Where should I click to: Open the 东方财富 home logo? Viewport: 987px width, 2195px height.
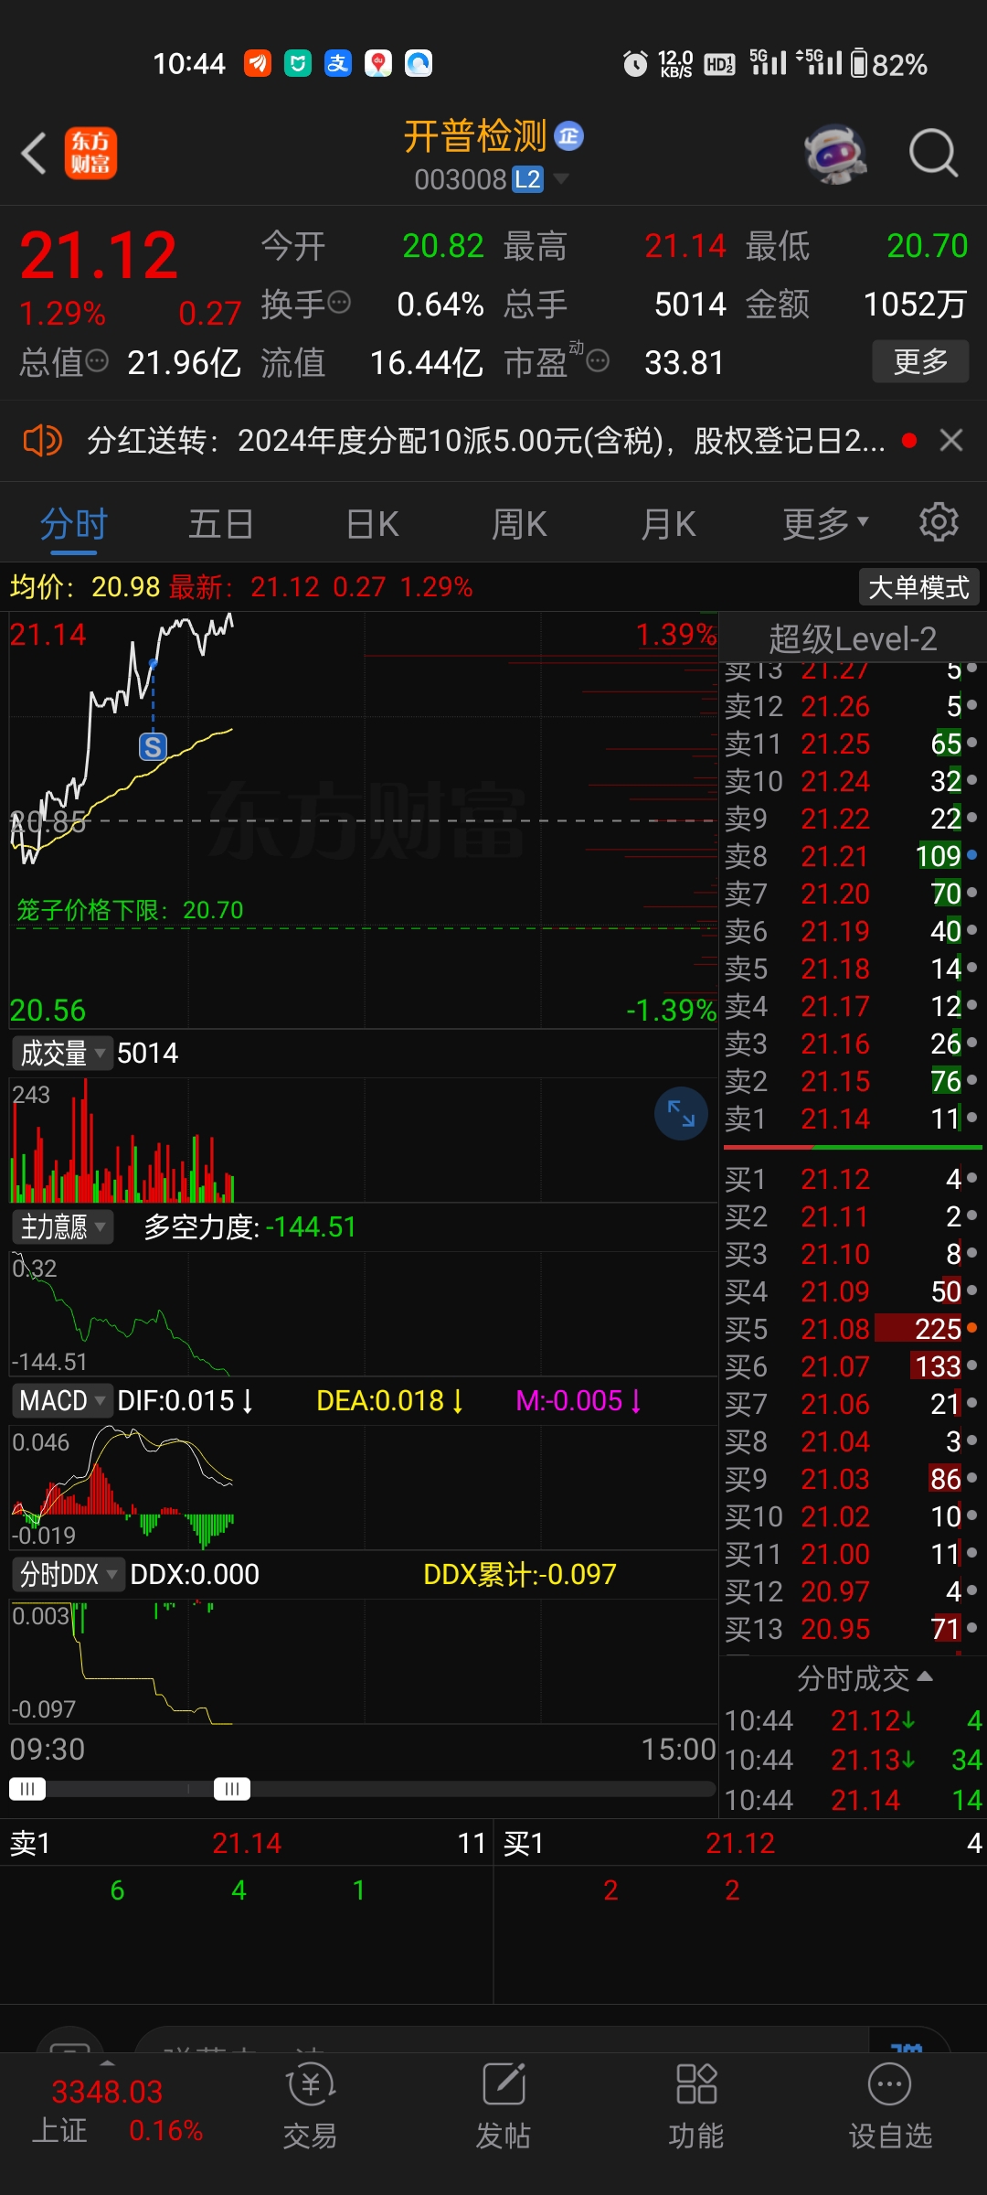[x=90, y=153]
